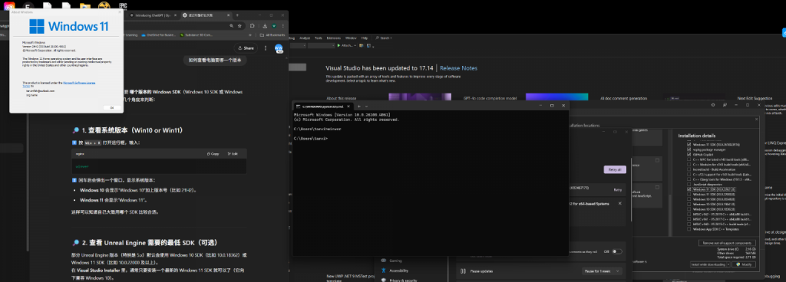Viewport: 786px width, 282px height.
Task: Open the Tools menu in Visual Studio
Action: (319, 38)
